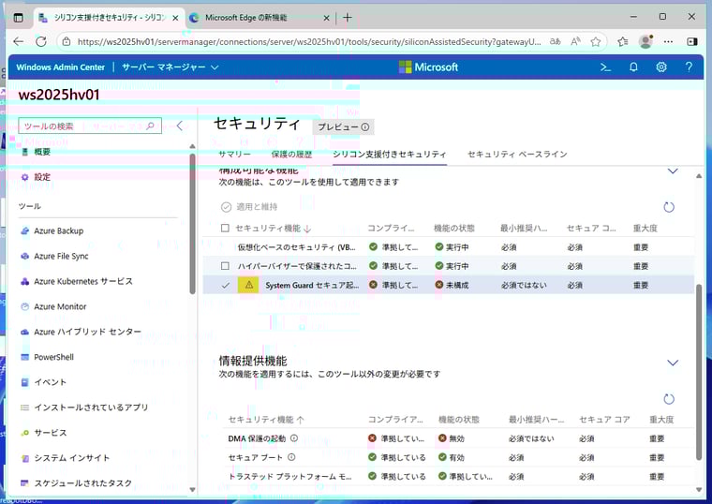This screenshot has width=712, height=504.
Task: Sort configurable table by セキュリティ機能 column
Action: coord(273,228)
